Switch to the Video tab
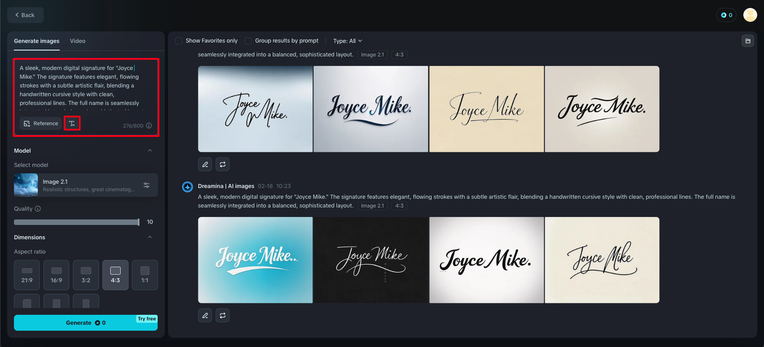 pyautogui.click(x=78, y=41)
